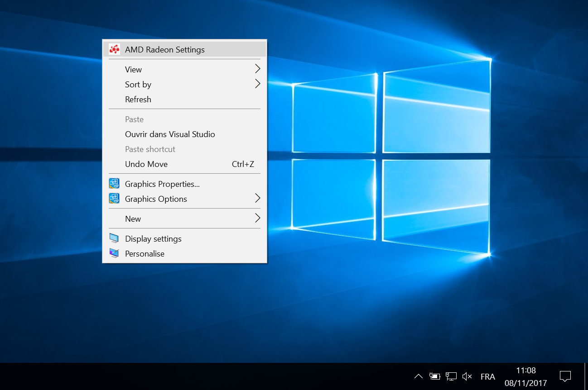Select Undo Move menu entry
588x390 pixels.
click(x=146, y=164)
